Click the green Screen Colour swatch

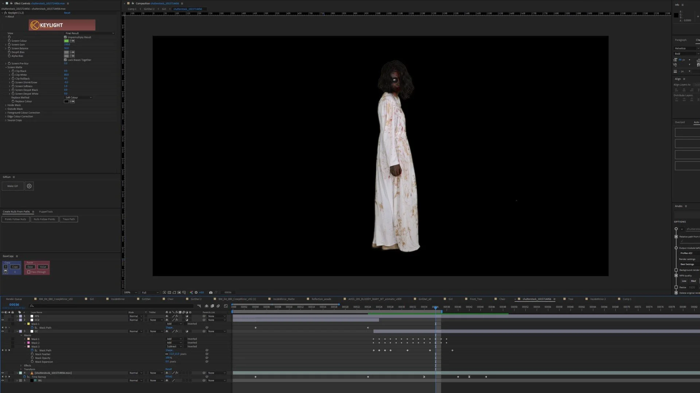click(66, 41)
